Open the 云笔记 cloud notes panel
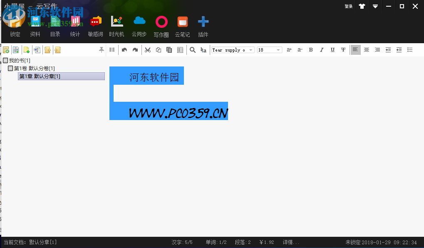The image size is (424, 248). [x=182, y=25]
